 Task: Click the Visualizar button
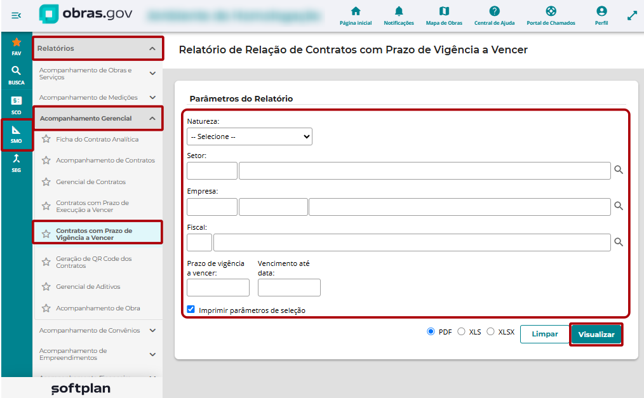coord(596,335)
